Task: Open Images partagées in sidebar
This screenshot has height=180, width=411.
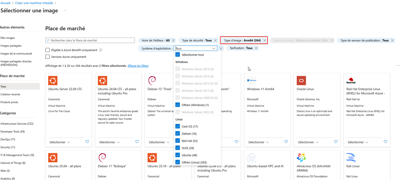Action: pyautogui.click(x=11, y=46)
